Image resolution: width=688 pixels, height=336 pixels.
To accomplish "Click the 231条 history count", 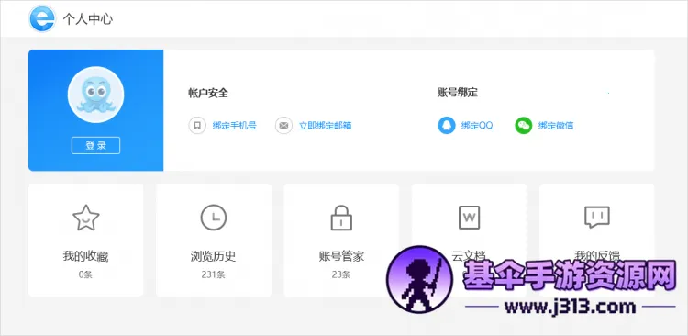I will tap(213, 274).
